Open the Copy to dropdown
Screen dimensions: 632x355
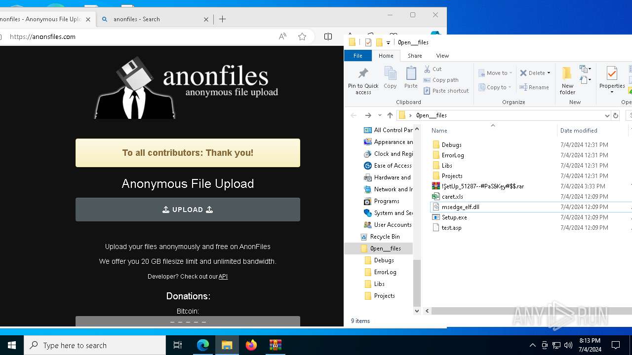click(x=495, y=87)
